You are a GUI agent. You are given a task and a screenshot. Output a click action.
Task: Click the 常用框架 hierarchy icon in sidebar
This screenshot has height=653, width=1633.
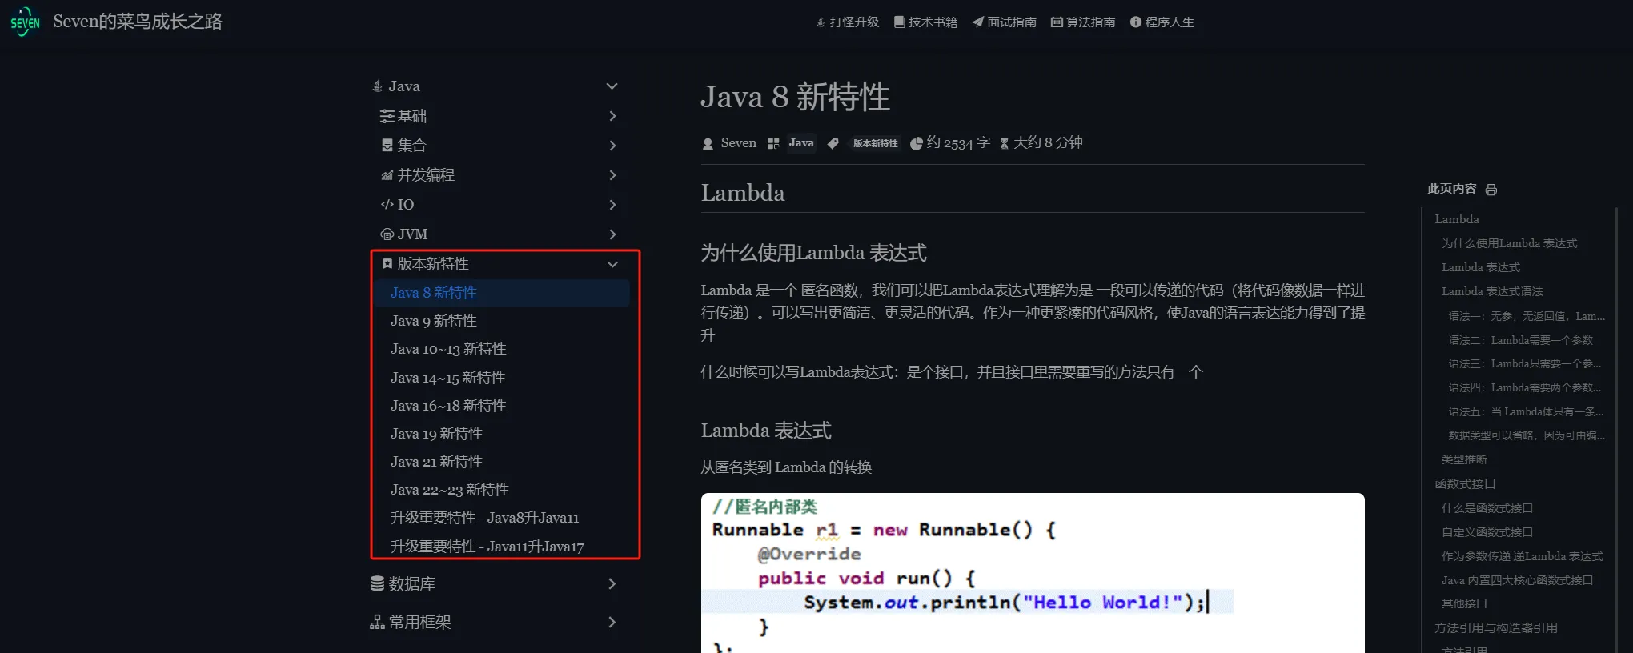(377, 623)
